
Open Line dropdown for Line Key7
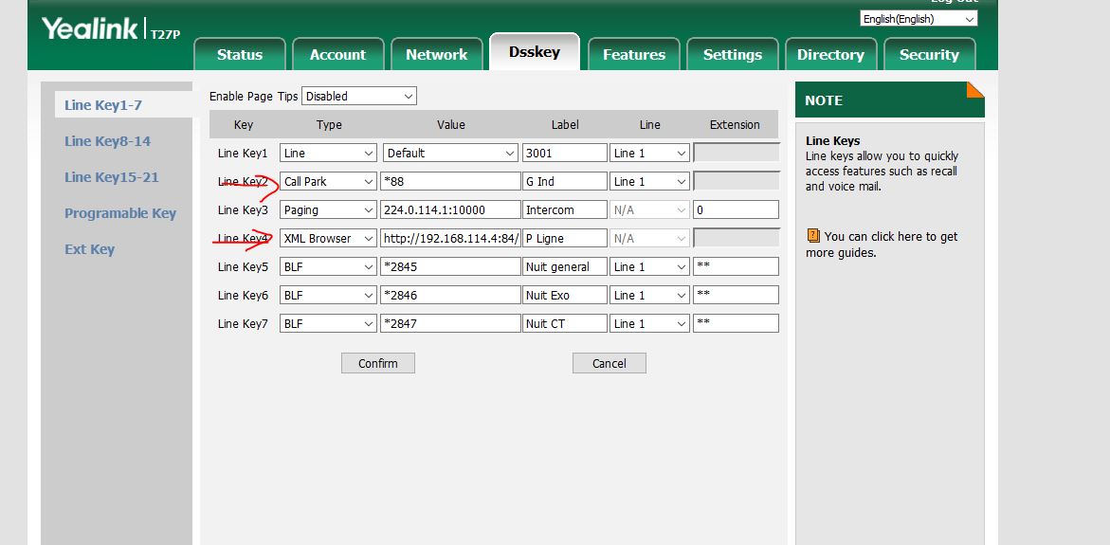click(x=649, y=323)
